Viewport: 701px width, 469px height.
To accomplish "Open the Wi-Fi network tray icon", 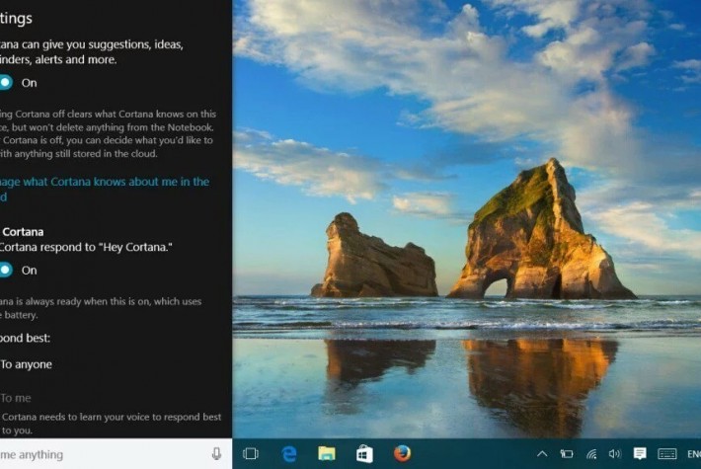I will (591, 454).
